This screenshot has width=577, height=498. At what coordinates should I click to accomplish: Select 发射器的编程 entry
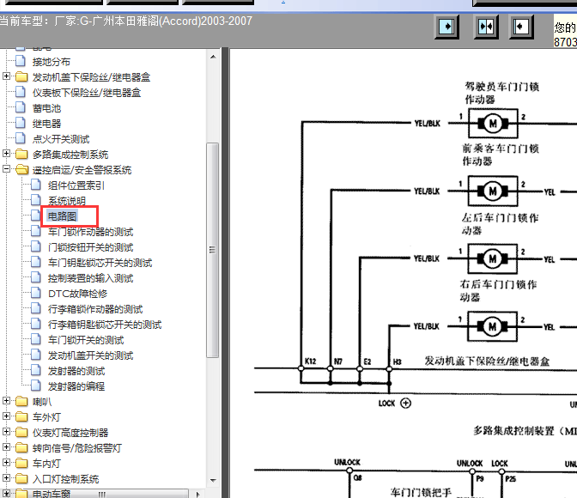(x=76, y=386)
